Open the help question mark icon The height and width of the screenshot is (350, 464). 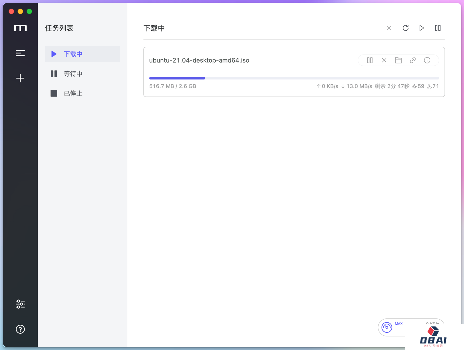[x=20, y=329]
